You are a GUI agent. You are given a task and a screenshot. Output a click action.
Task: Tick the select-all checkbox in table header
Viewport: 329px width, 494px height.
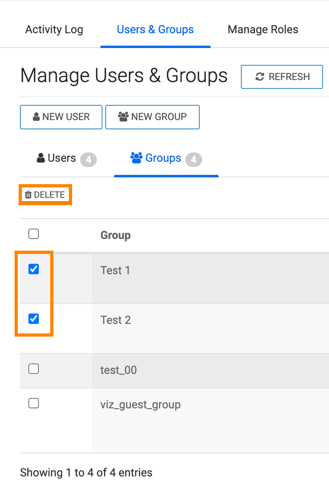coord(34,234)
